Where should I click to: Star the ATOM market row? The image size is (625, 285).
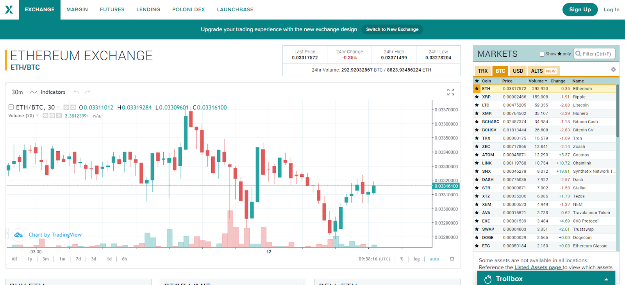(x=477, y=155)
